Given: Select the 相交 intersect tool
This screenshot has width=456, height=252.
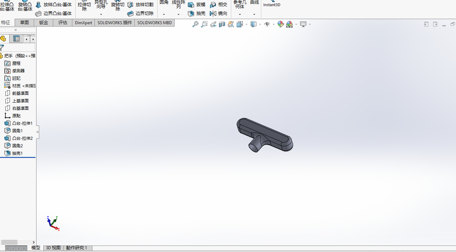Looking at the screenshot, I should [x=218, y=5].
